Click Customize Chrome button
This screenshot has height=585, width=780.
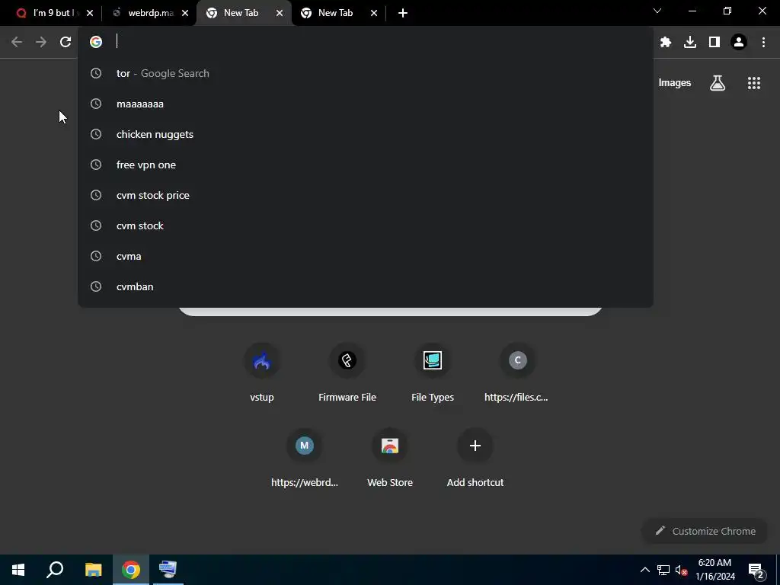(705, 531)
